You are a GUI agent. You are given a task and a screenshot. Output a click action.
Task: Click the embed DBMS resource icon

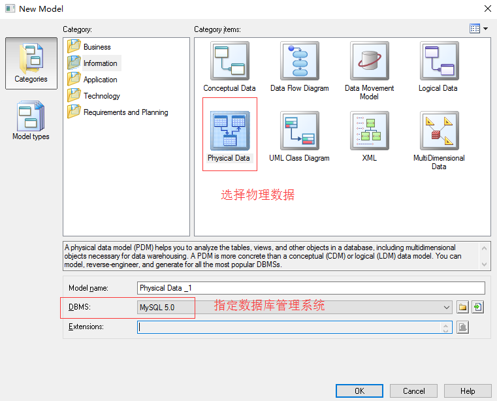477,307
